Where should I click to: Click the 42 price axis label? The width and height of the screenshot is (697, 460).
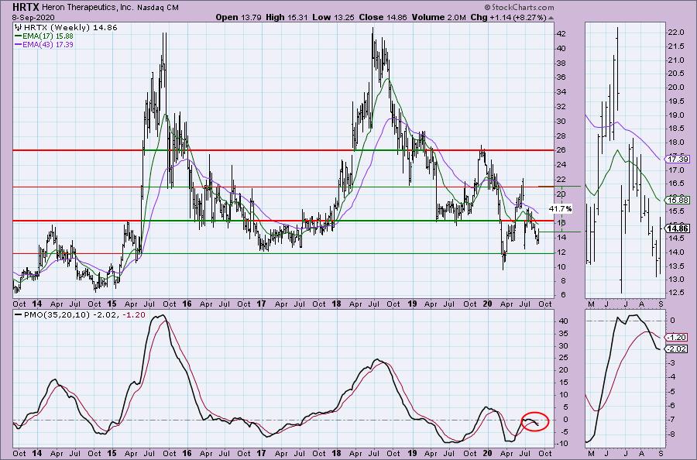point(561,34)
